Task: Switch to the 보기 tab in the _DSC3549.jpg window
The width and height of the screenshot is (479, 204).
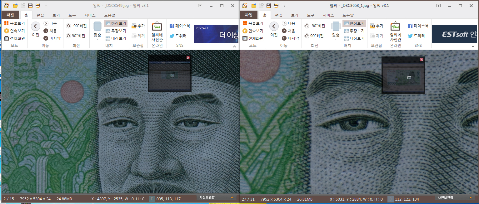Action: tap(56, 15)
